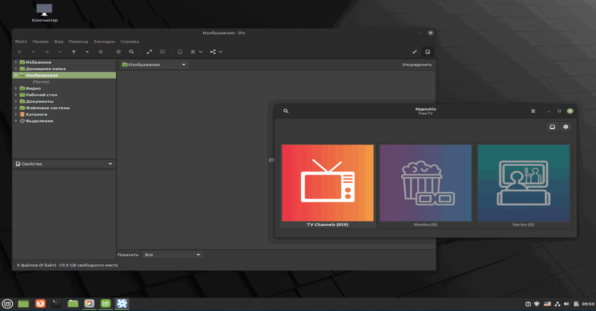Click the print icon in Pix toolbar
Viewport: 596px width, 311px height.
pyautogui.click(x=118, y=52)
